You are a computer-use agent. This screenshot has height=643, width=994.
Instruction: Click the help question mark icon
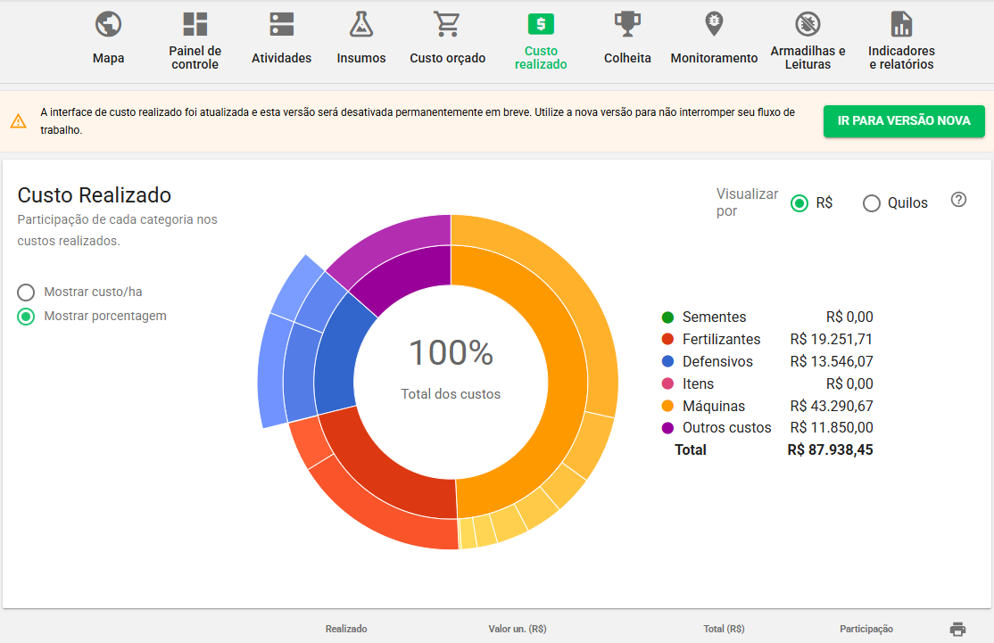[x=958, y=200]
